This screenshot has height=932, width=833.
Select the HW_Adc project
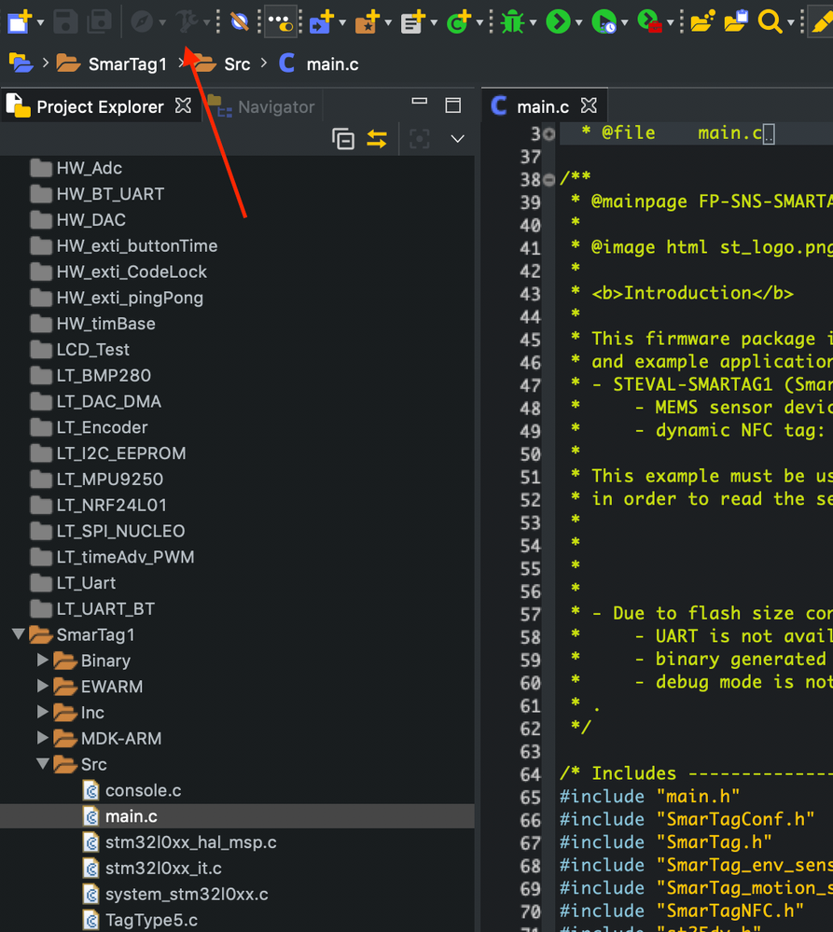90,168
